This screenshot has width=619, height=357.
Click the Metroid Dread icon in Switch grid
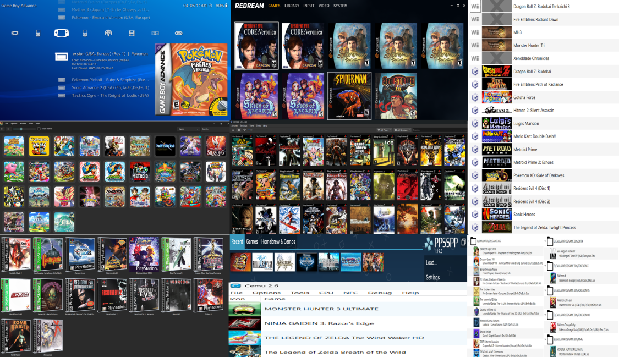pos(140,171)
